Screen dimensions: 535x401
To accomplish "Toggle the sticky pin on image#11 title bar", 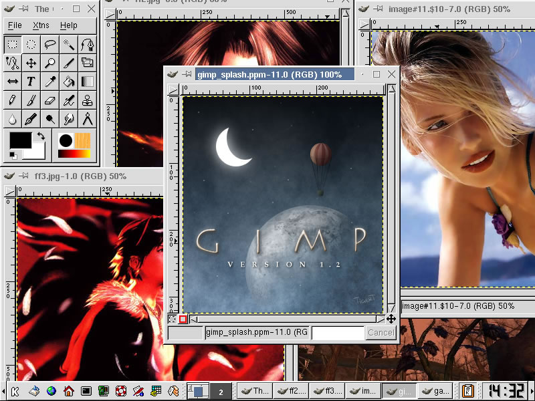I will click(x=378, y=9).
